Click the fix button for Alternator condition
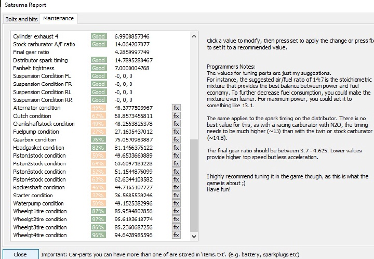The height and width of the screenshot is (259, 374). tap(176, 108)
